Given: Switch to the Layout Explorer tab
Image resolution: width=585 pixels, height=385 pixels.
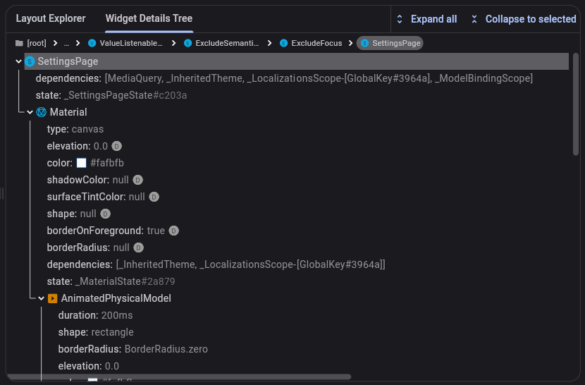Looking at the screenshot, I should [51, 18].
